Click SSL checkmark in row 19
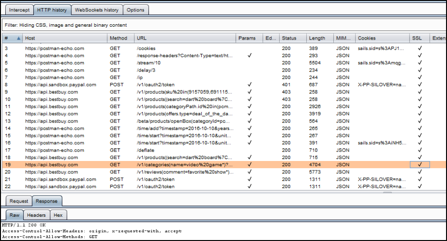447x241 pixels. pyautogui.click(x=419, y=165)
